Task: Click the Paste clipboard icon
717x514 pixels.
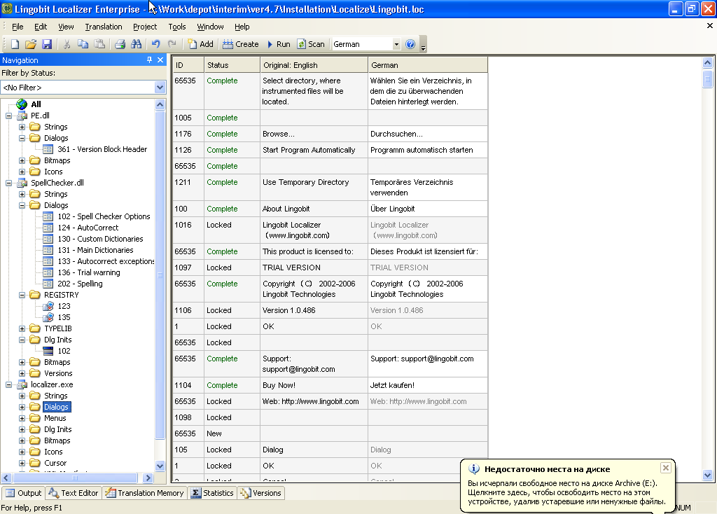Action: coord(99,44)
